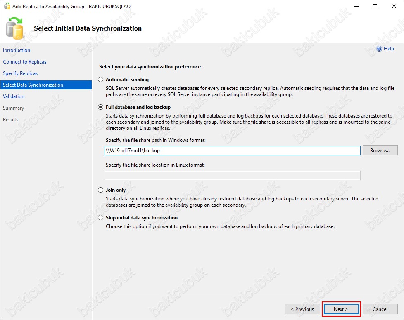Screen dimensions: 404x320
Task: Open the Introduction wizard page
Action: click(x=17, y=50)
